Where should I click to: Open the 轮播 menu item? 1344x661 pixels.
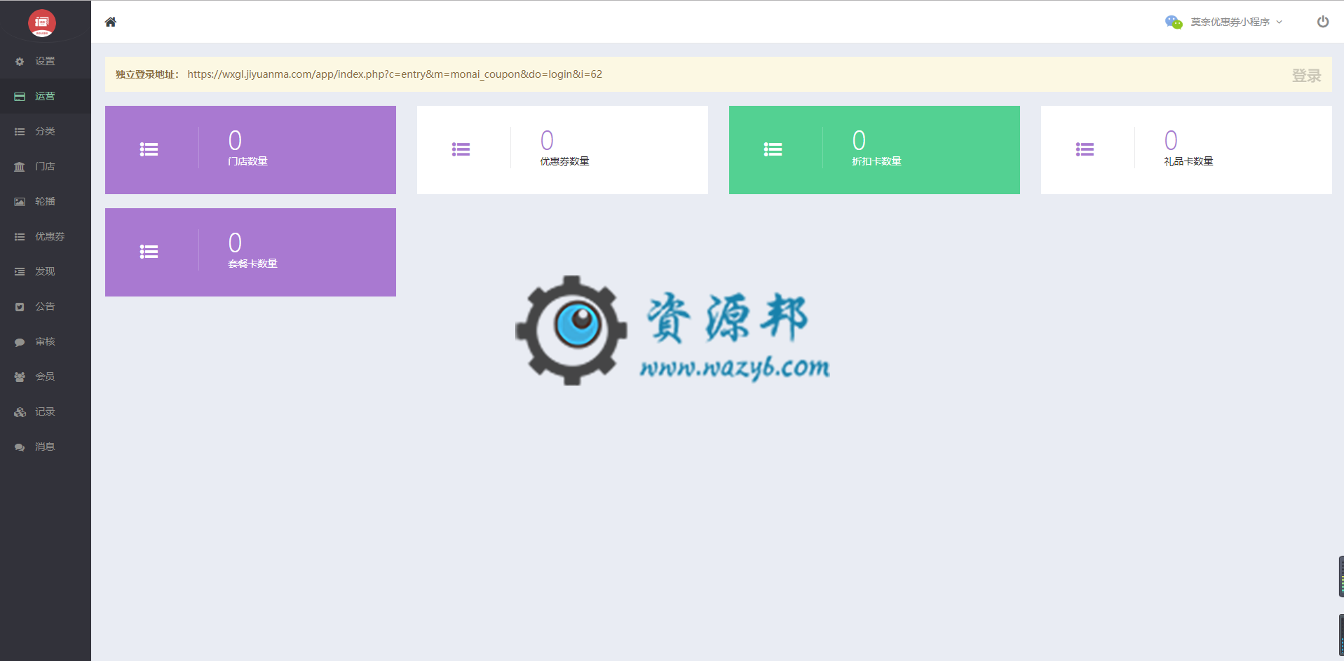click(46, 201)
